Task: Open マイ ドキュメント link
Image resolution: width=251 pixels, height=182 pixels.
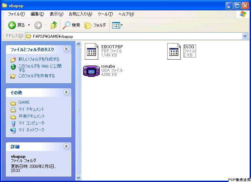Action: (x=31, y=109)
